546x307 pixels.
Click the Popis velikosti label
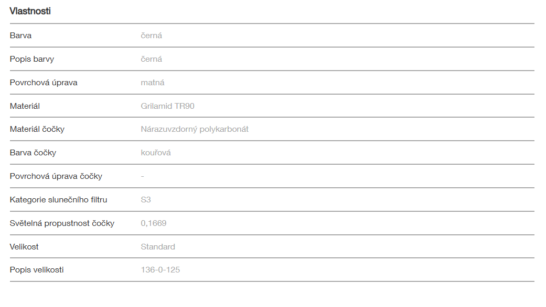[x=37, y=270]
